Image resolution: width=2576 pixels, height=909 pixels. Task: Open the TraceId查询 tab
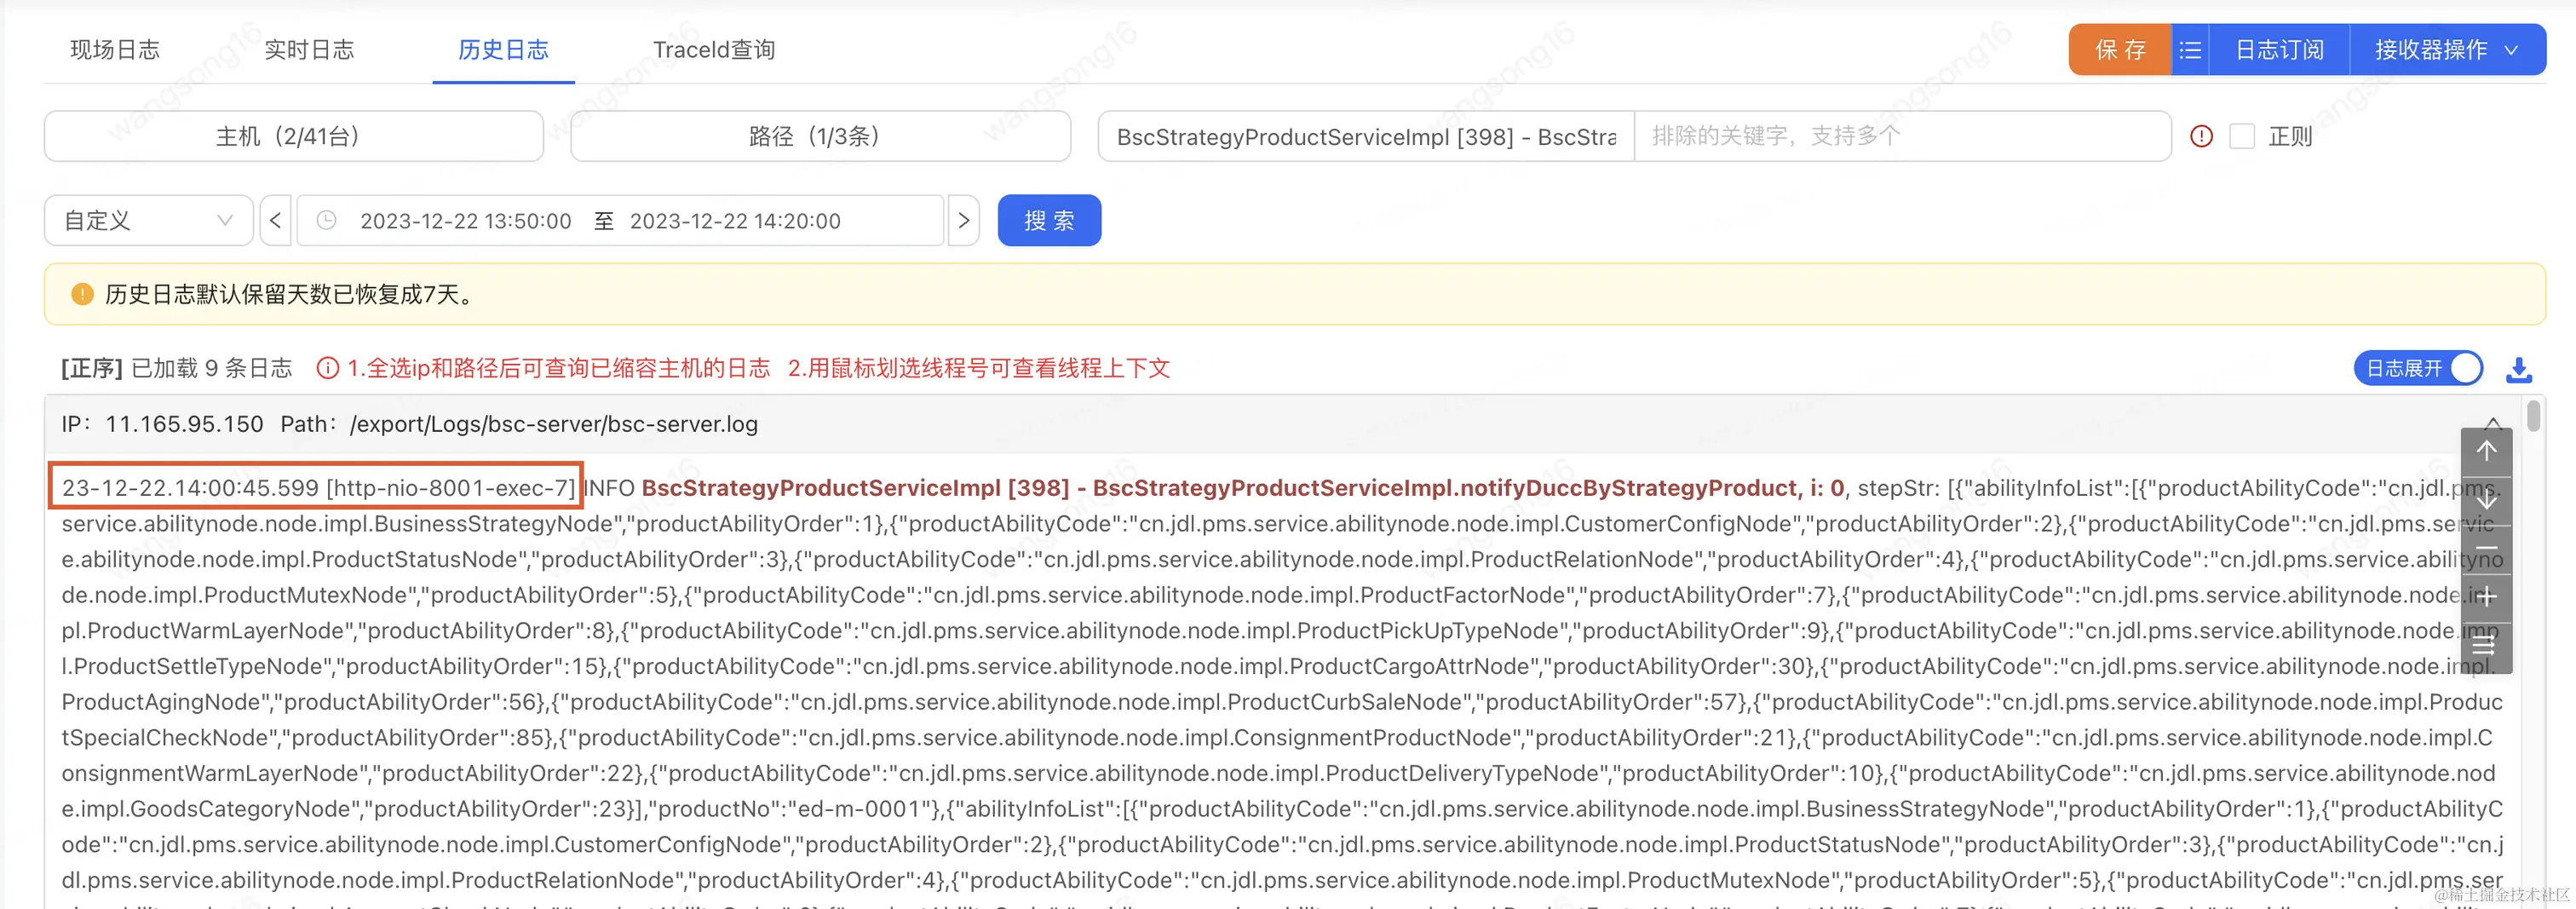[714, 50]
